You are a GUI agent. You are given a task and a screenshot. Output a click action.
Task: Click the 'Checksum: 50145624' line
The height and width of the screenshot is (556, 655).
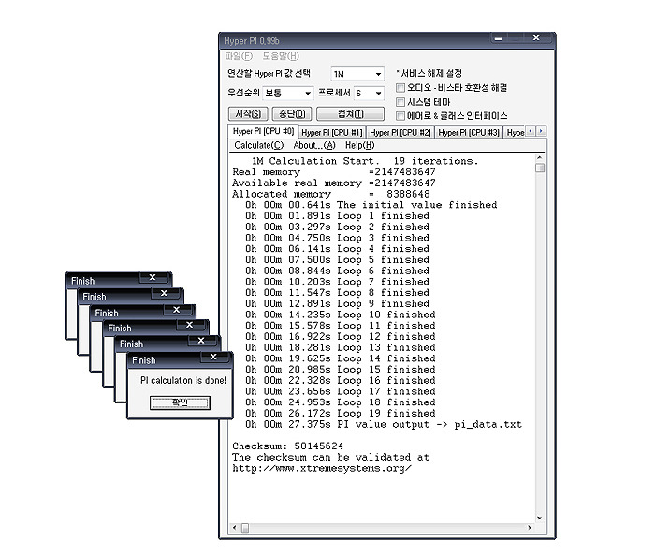click(x=288, y=446)
